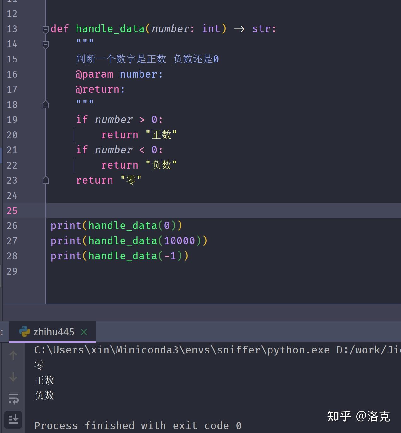
Task: Close the zhihu445 run tab
Action: click(x=84, y=332)
